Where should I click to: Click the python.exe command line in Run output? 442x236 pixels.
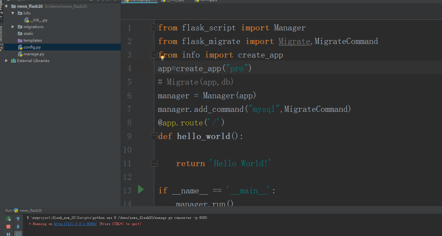[117, 218]
